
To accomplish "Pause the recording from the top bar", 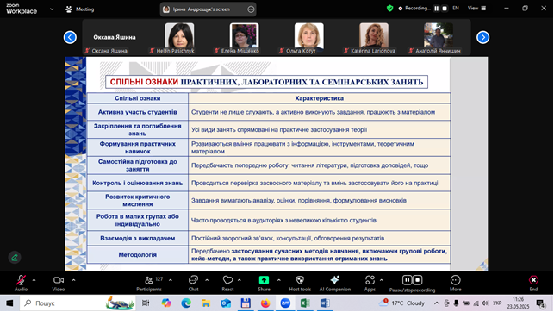I will coord(436,9).
